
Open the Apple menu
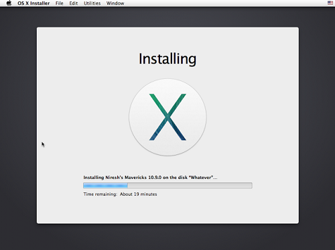(9, 3)
